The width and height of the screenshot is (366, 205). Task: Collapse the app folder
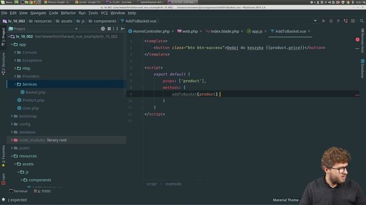point(12,44)
